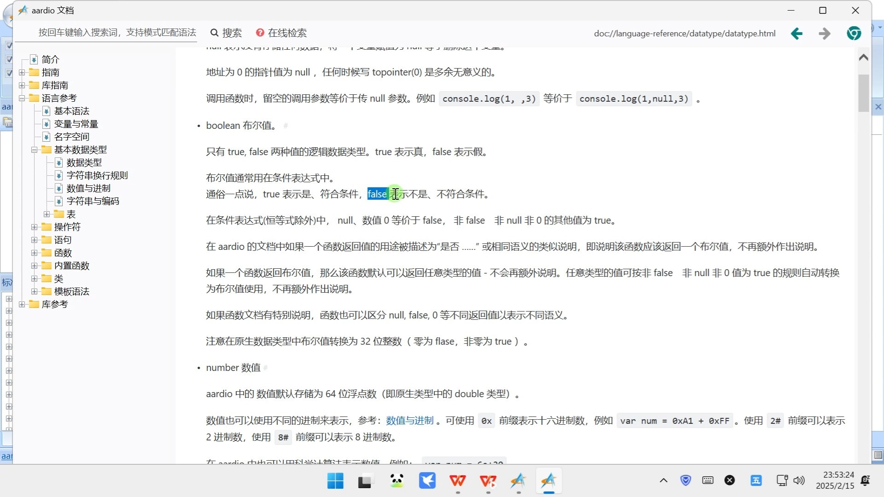This screenshot has width=884, height=497.
Task: Open Windows Start menu
Action: pos(335,481)
